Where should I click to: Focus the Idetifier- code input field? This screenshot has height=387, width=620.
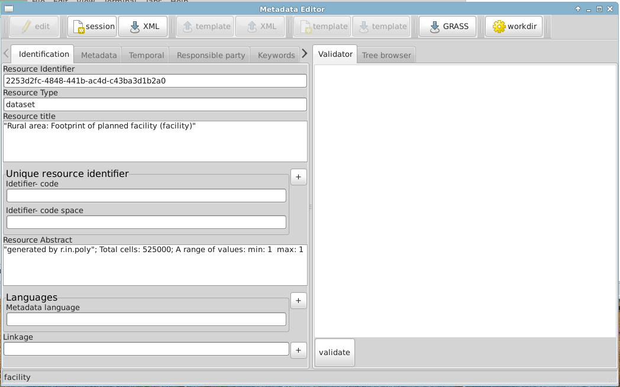point(146,196)
